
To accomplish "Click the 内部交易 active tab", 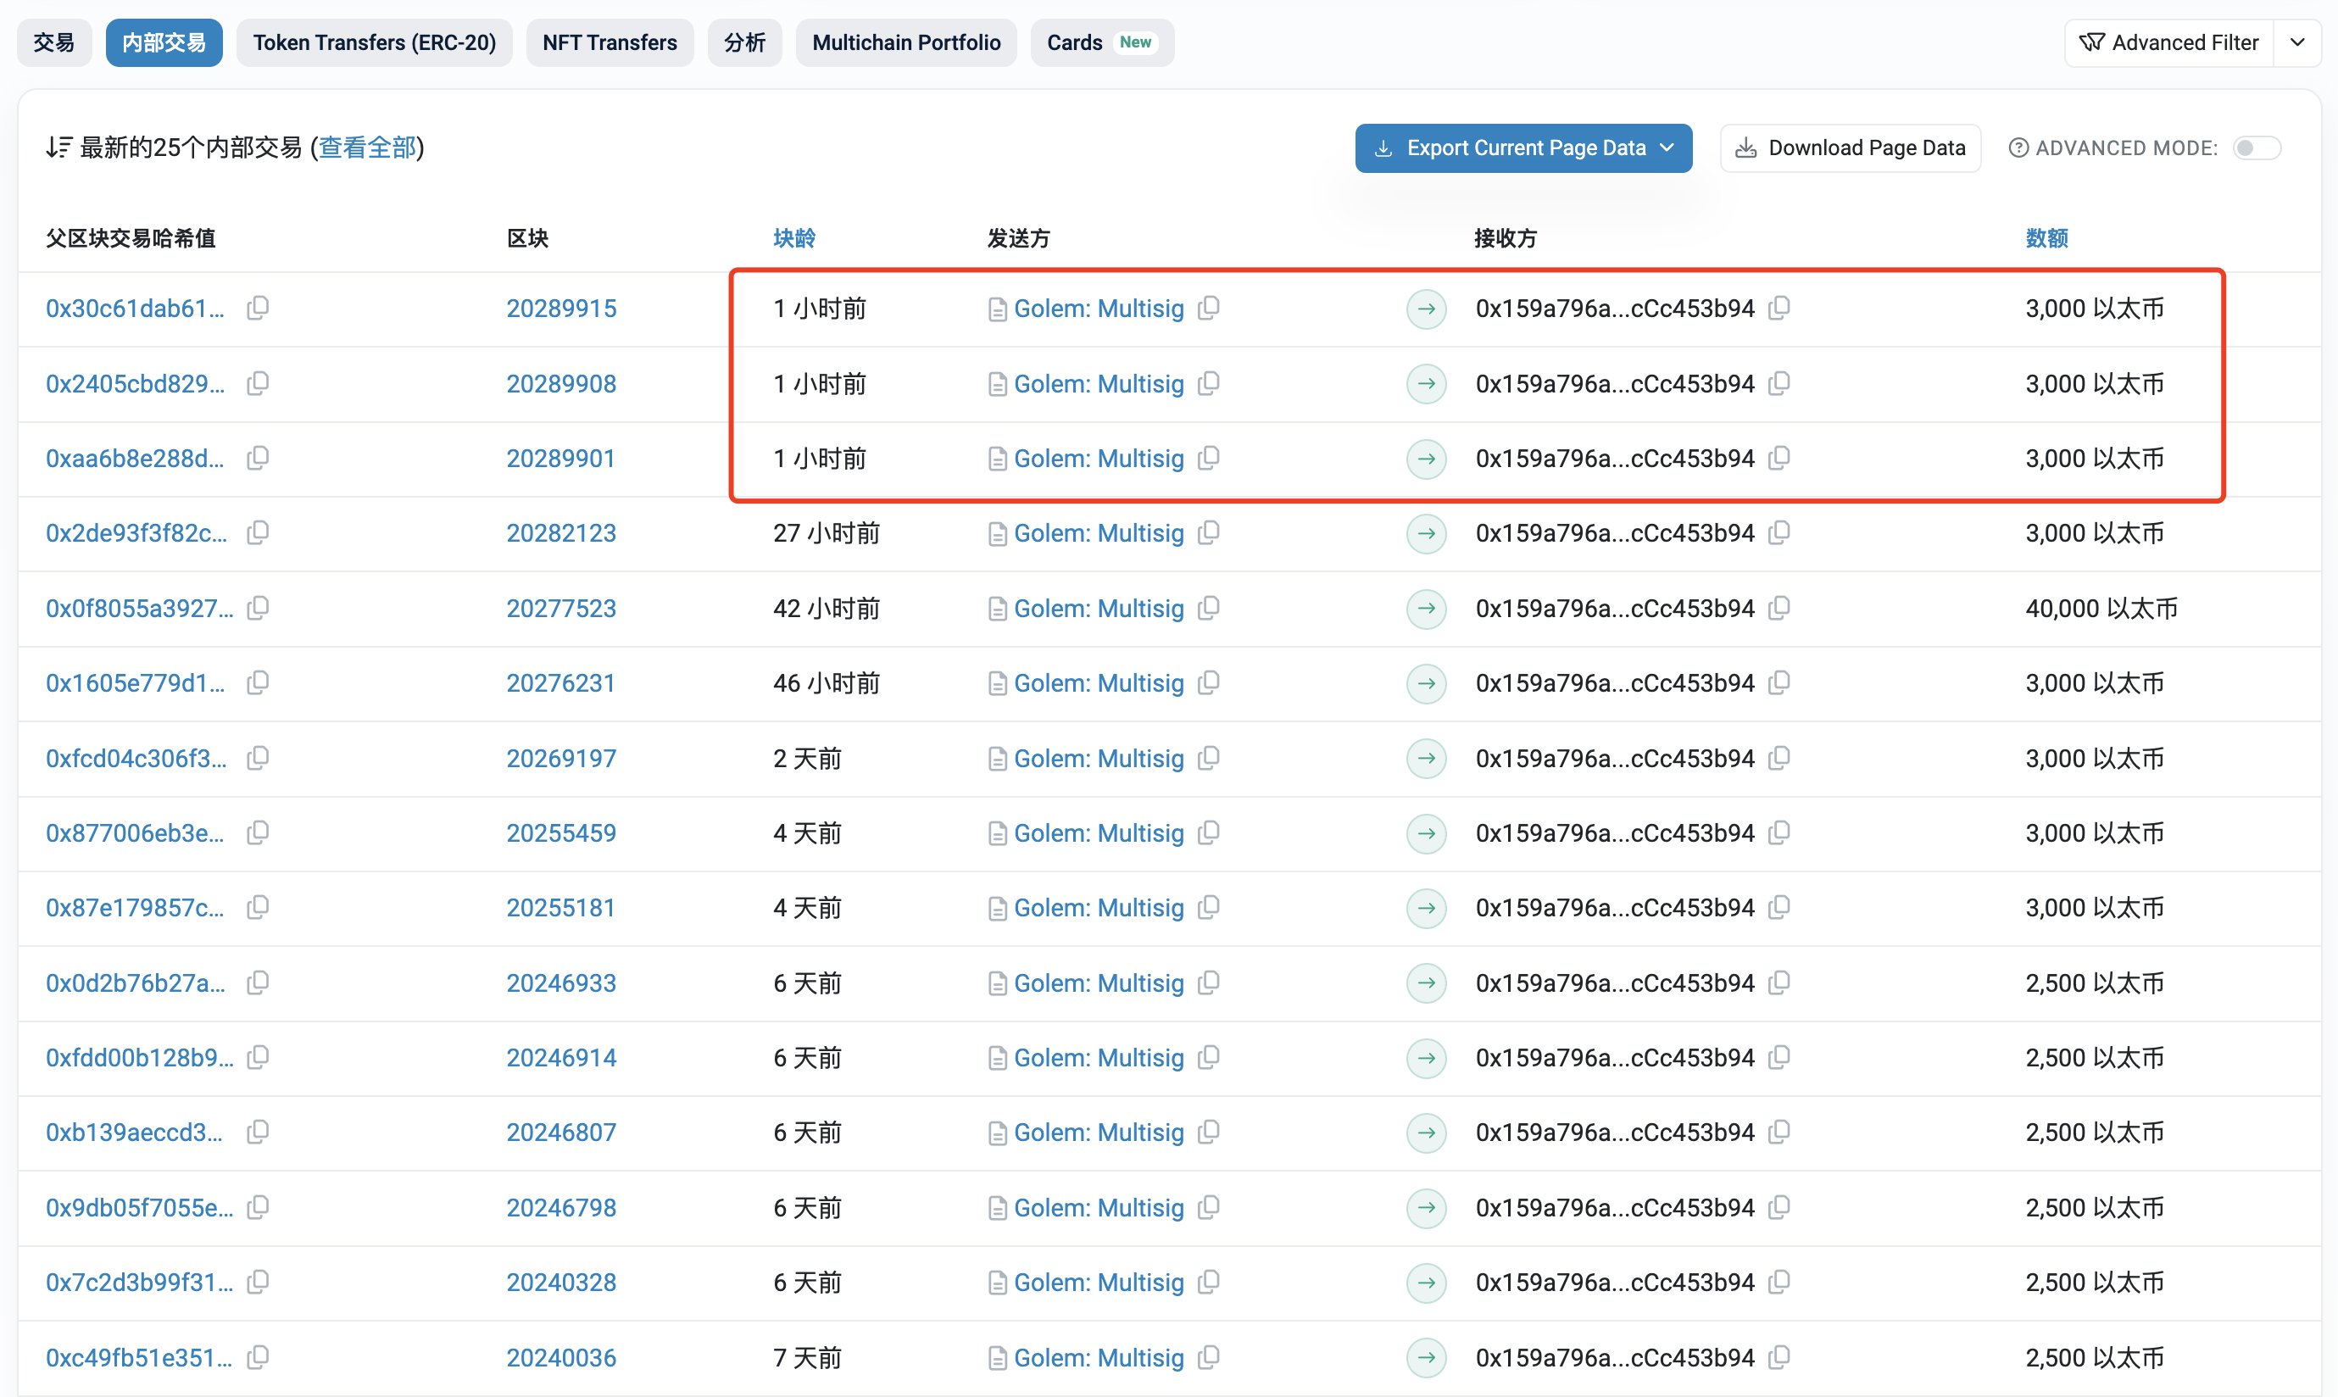I will click(x=163, y=42).
